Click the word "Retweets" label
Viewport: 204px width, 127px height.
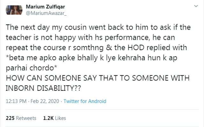click(x=26, y=118)
